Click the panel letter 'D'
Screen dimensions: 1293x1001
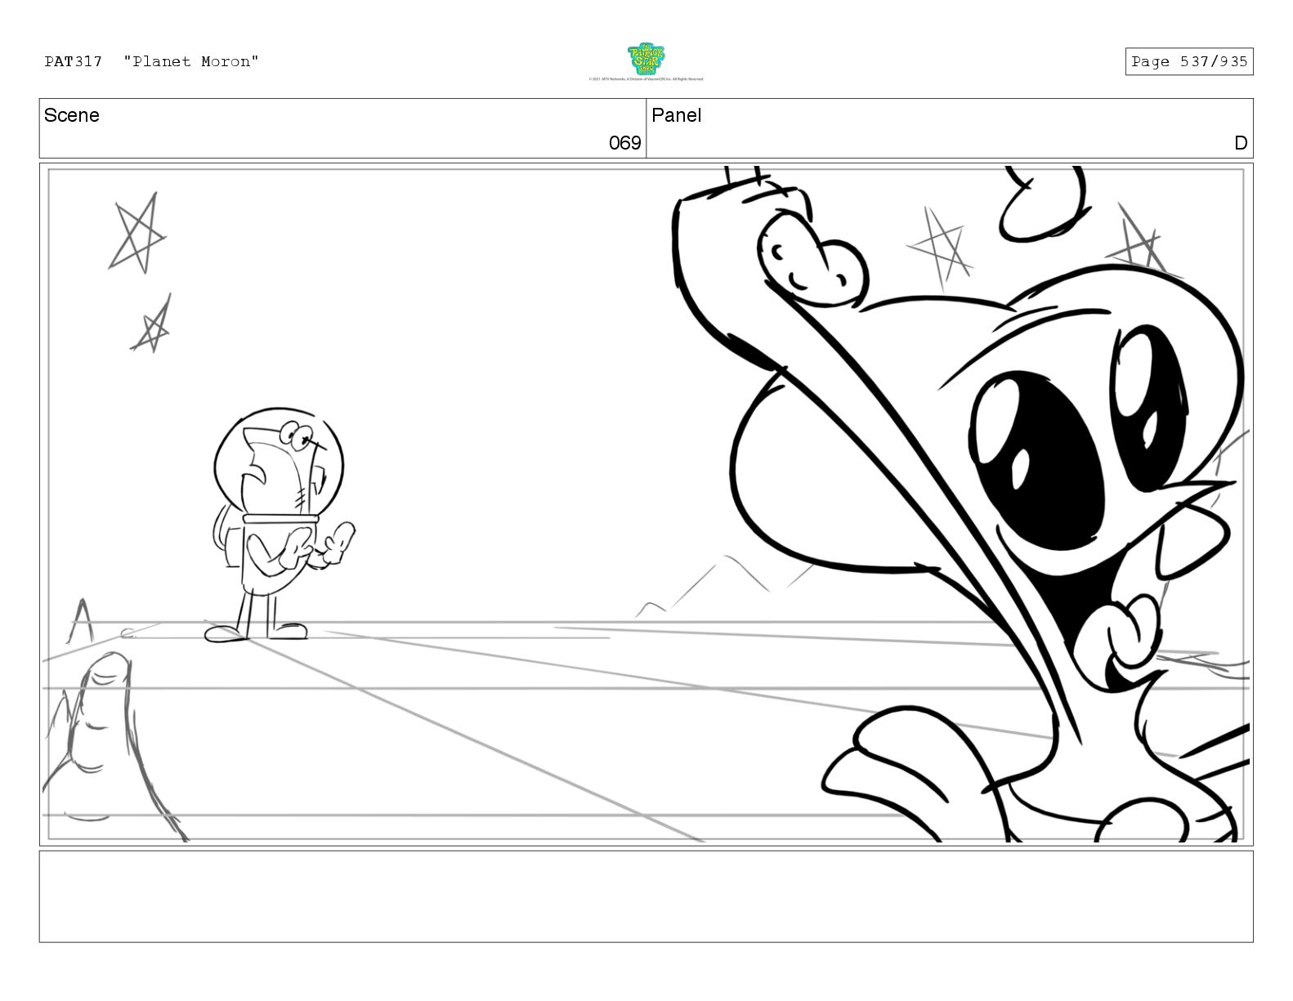tap(1241, 143)
